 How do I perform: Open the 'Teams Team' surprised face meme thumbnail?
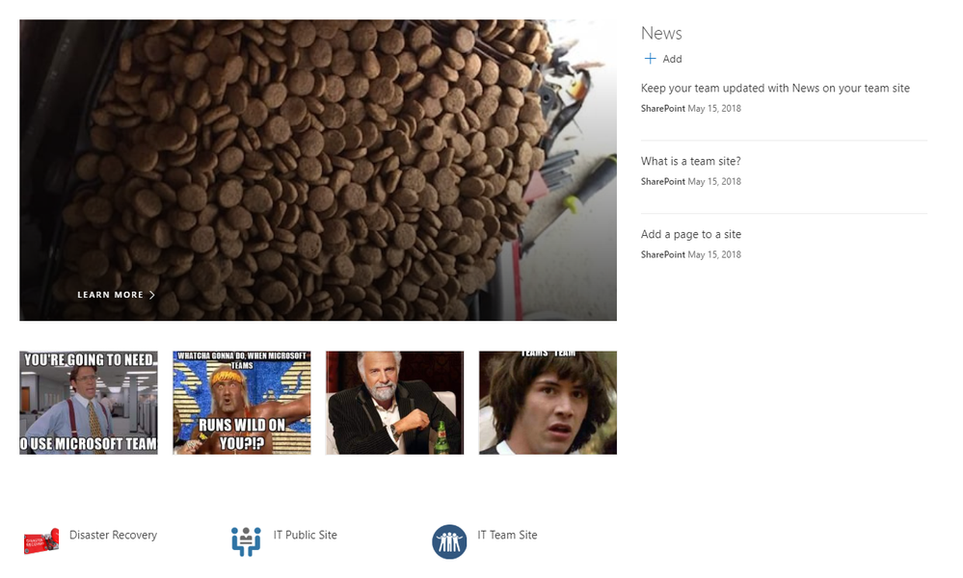pyautogui.click(x=548, y=403)
